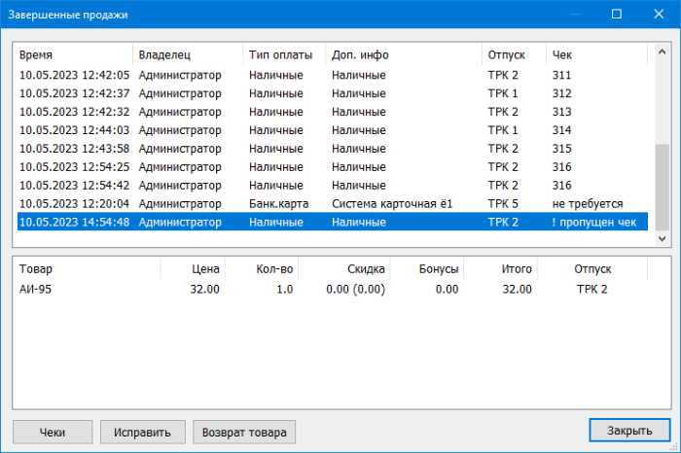Select the sale with receipt 311
The width and height of the screenshot is (681, 453).
331,75
